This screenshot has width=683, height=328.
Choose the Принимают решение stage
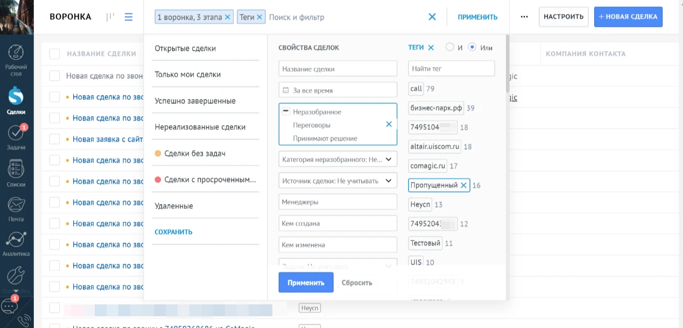coord(325,139)
